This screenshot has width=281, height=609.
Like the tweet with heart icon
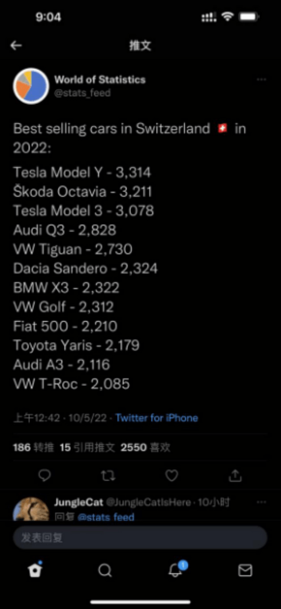coord(172,475)
